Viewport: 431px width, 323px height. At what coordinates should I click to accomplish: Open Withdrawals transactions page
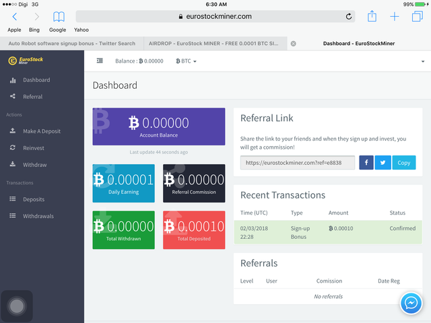pyautogui.click(x=38, y=216)
